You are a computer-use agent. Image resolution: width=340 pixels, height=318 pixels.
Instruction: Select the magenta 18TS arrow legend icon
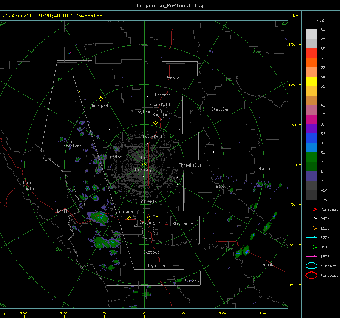tap(311, 257)
